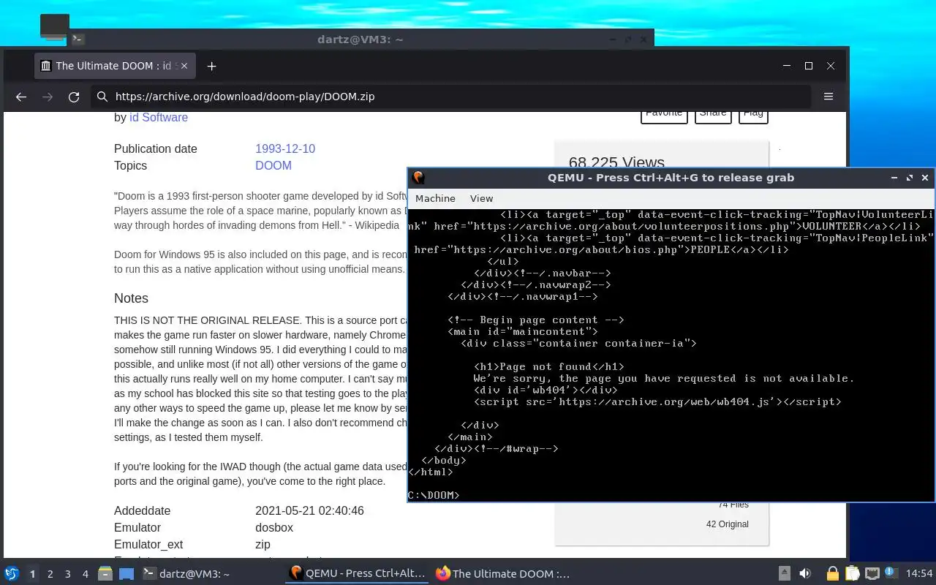Click the Emulator_ext value zip
This screenshot has width=936, height=585.
click(263, 544)
